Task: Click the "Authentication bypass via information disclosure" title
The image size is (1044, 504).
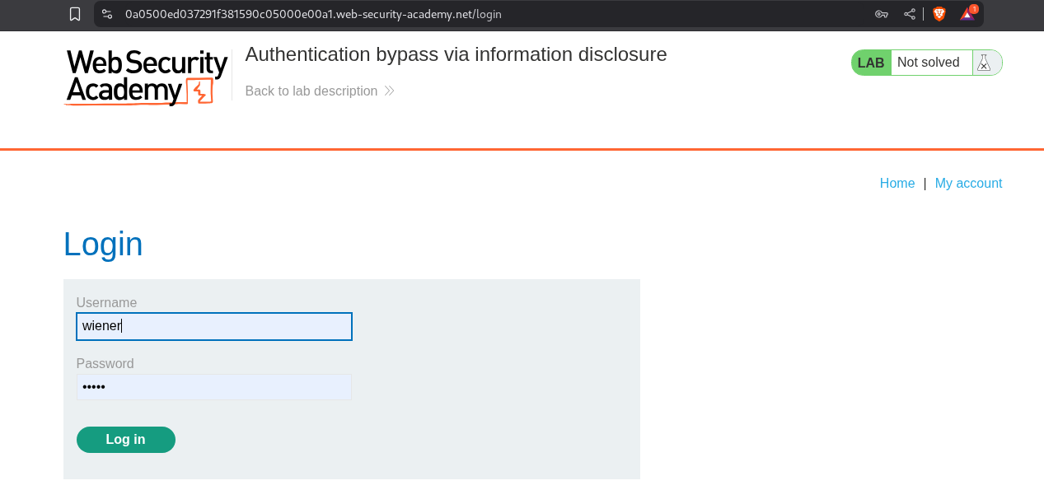Action: 456,54
